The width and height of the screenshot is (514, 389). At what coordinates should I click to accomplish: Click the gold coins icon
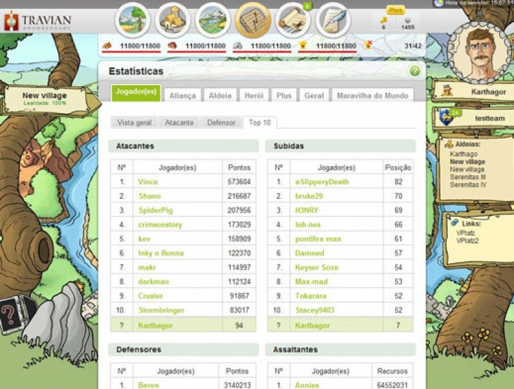(384, 21)
